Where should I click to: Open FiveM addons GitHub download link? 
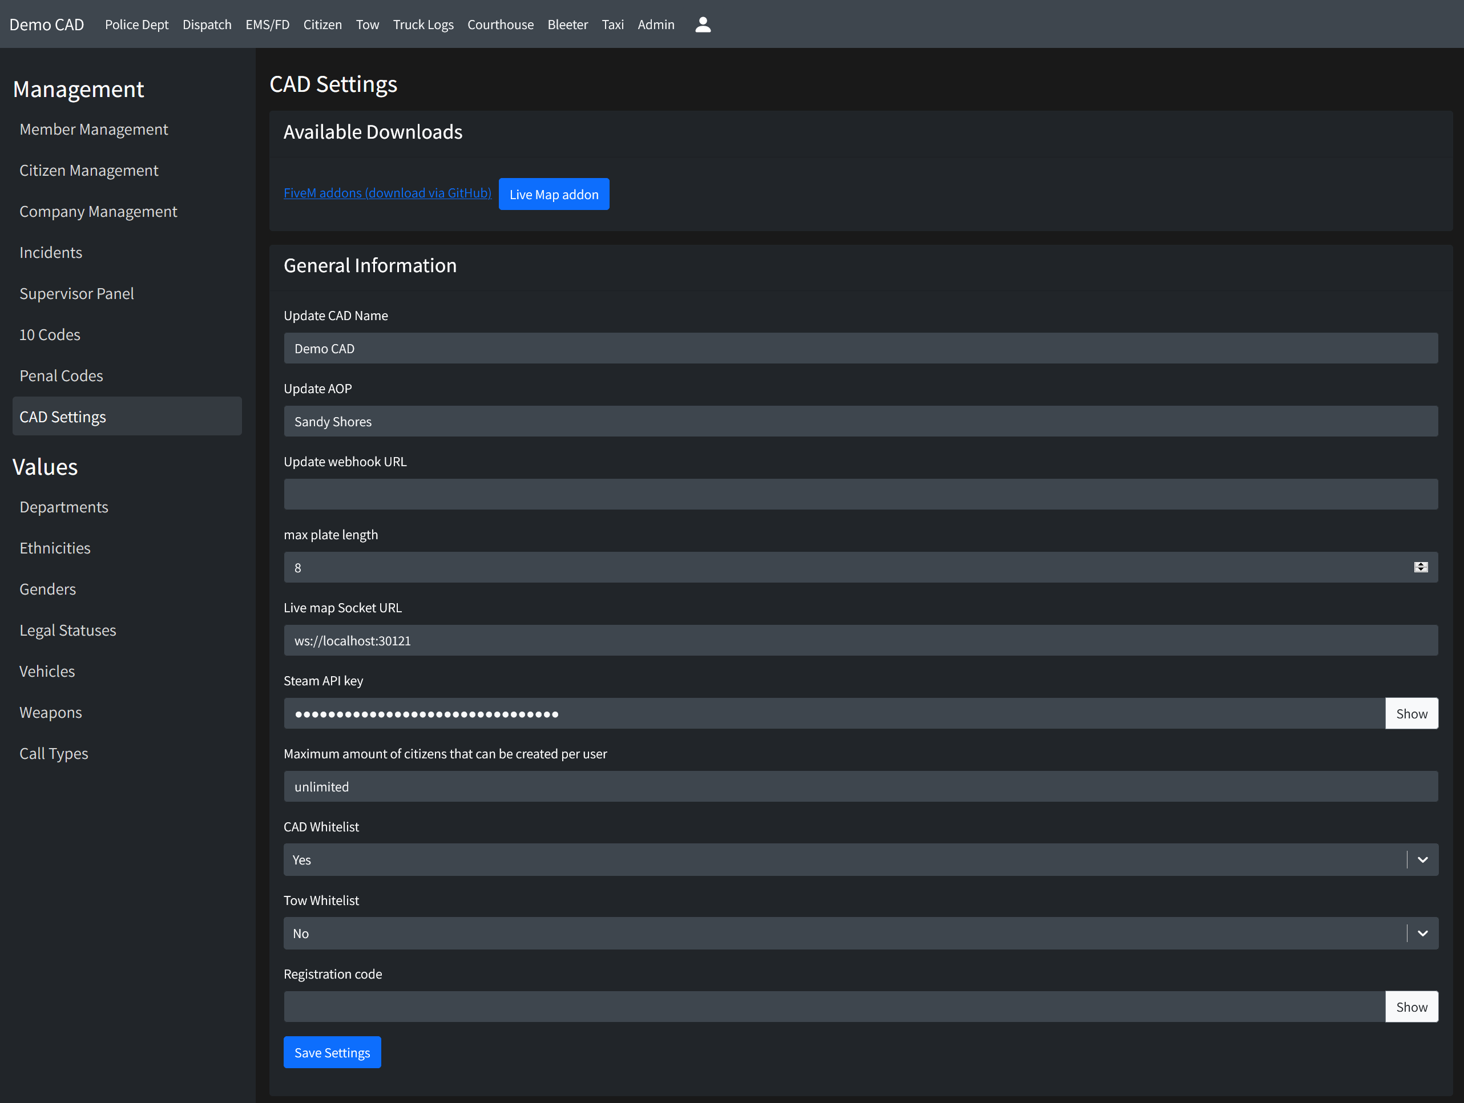pyautogui.click(x=387, y=192)
